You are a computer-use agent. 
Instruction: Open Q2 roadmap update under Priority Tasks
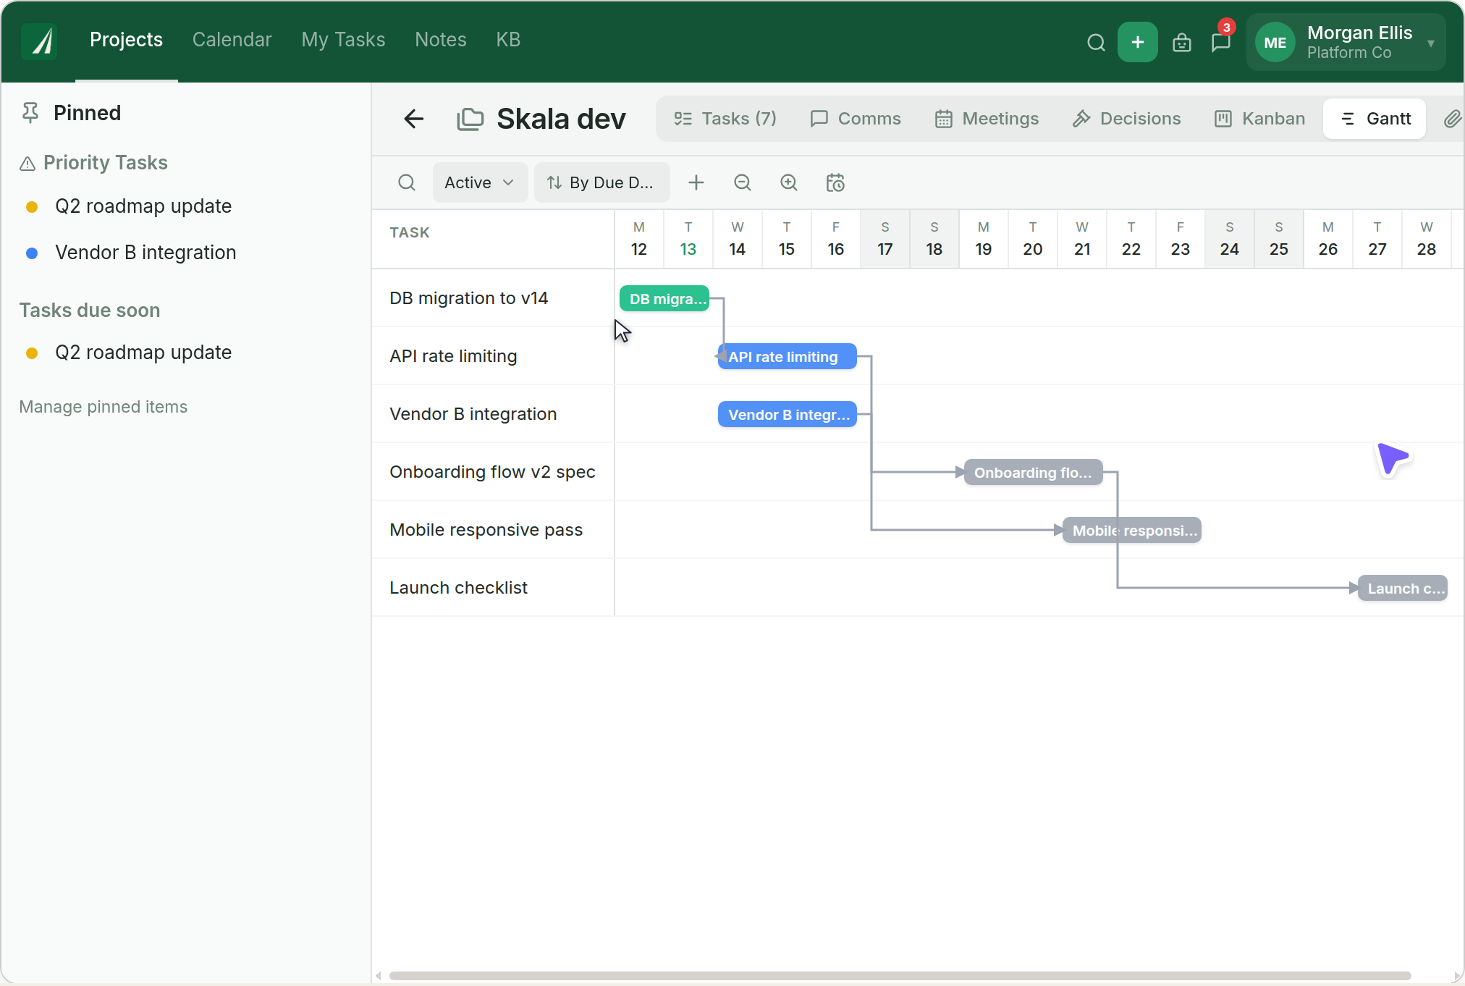click(143, 206)
